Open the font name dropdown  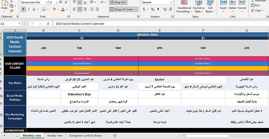47,2
